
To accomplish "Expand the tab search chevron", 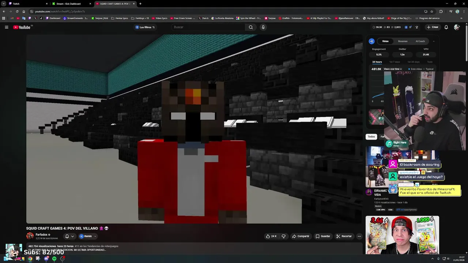I will tap(4, 4).
